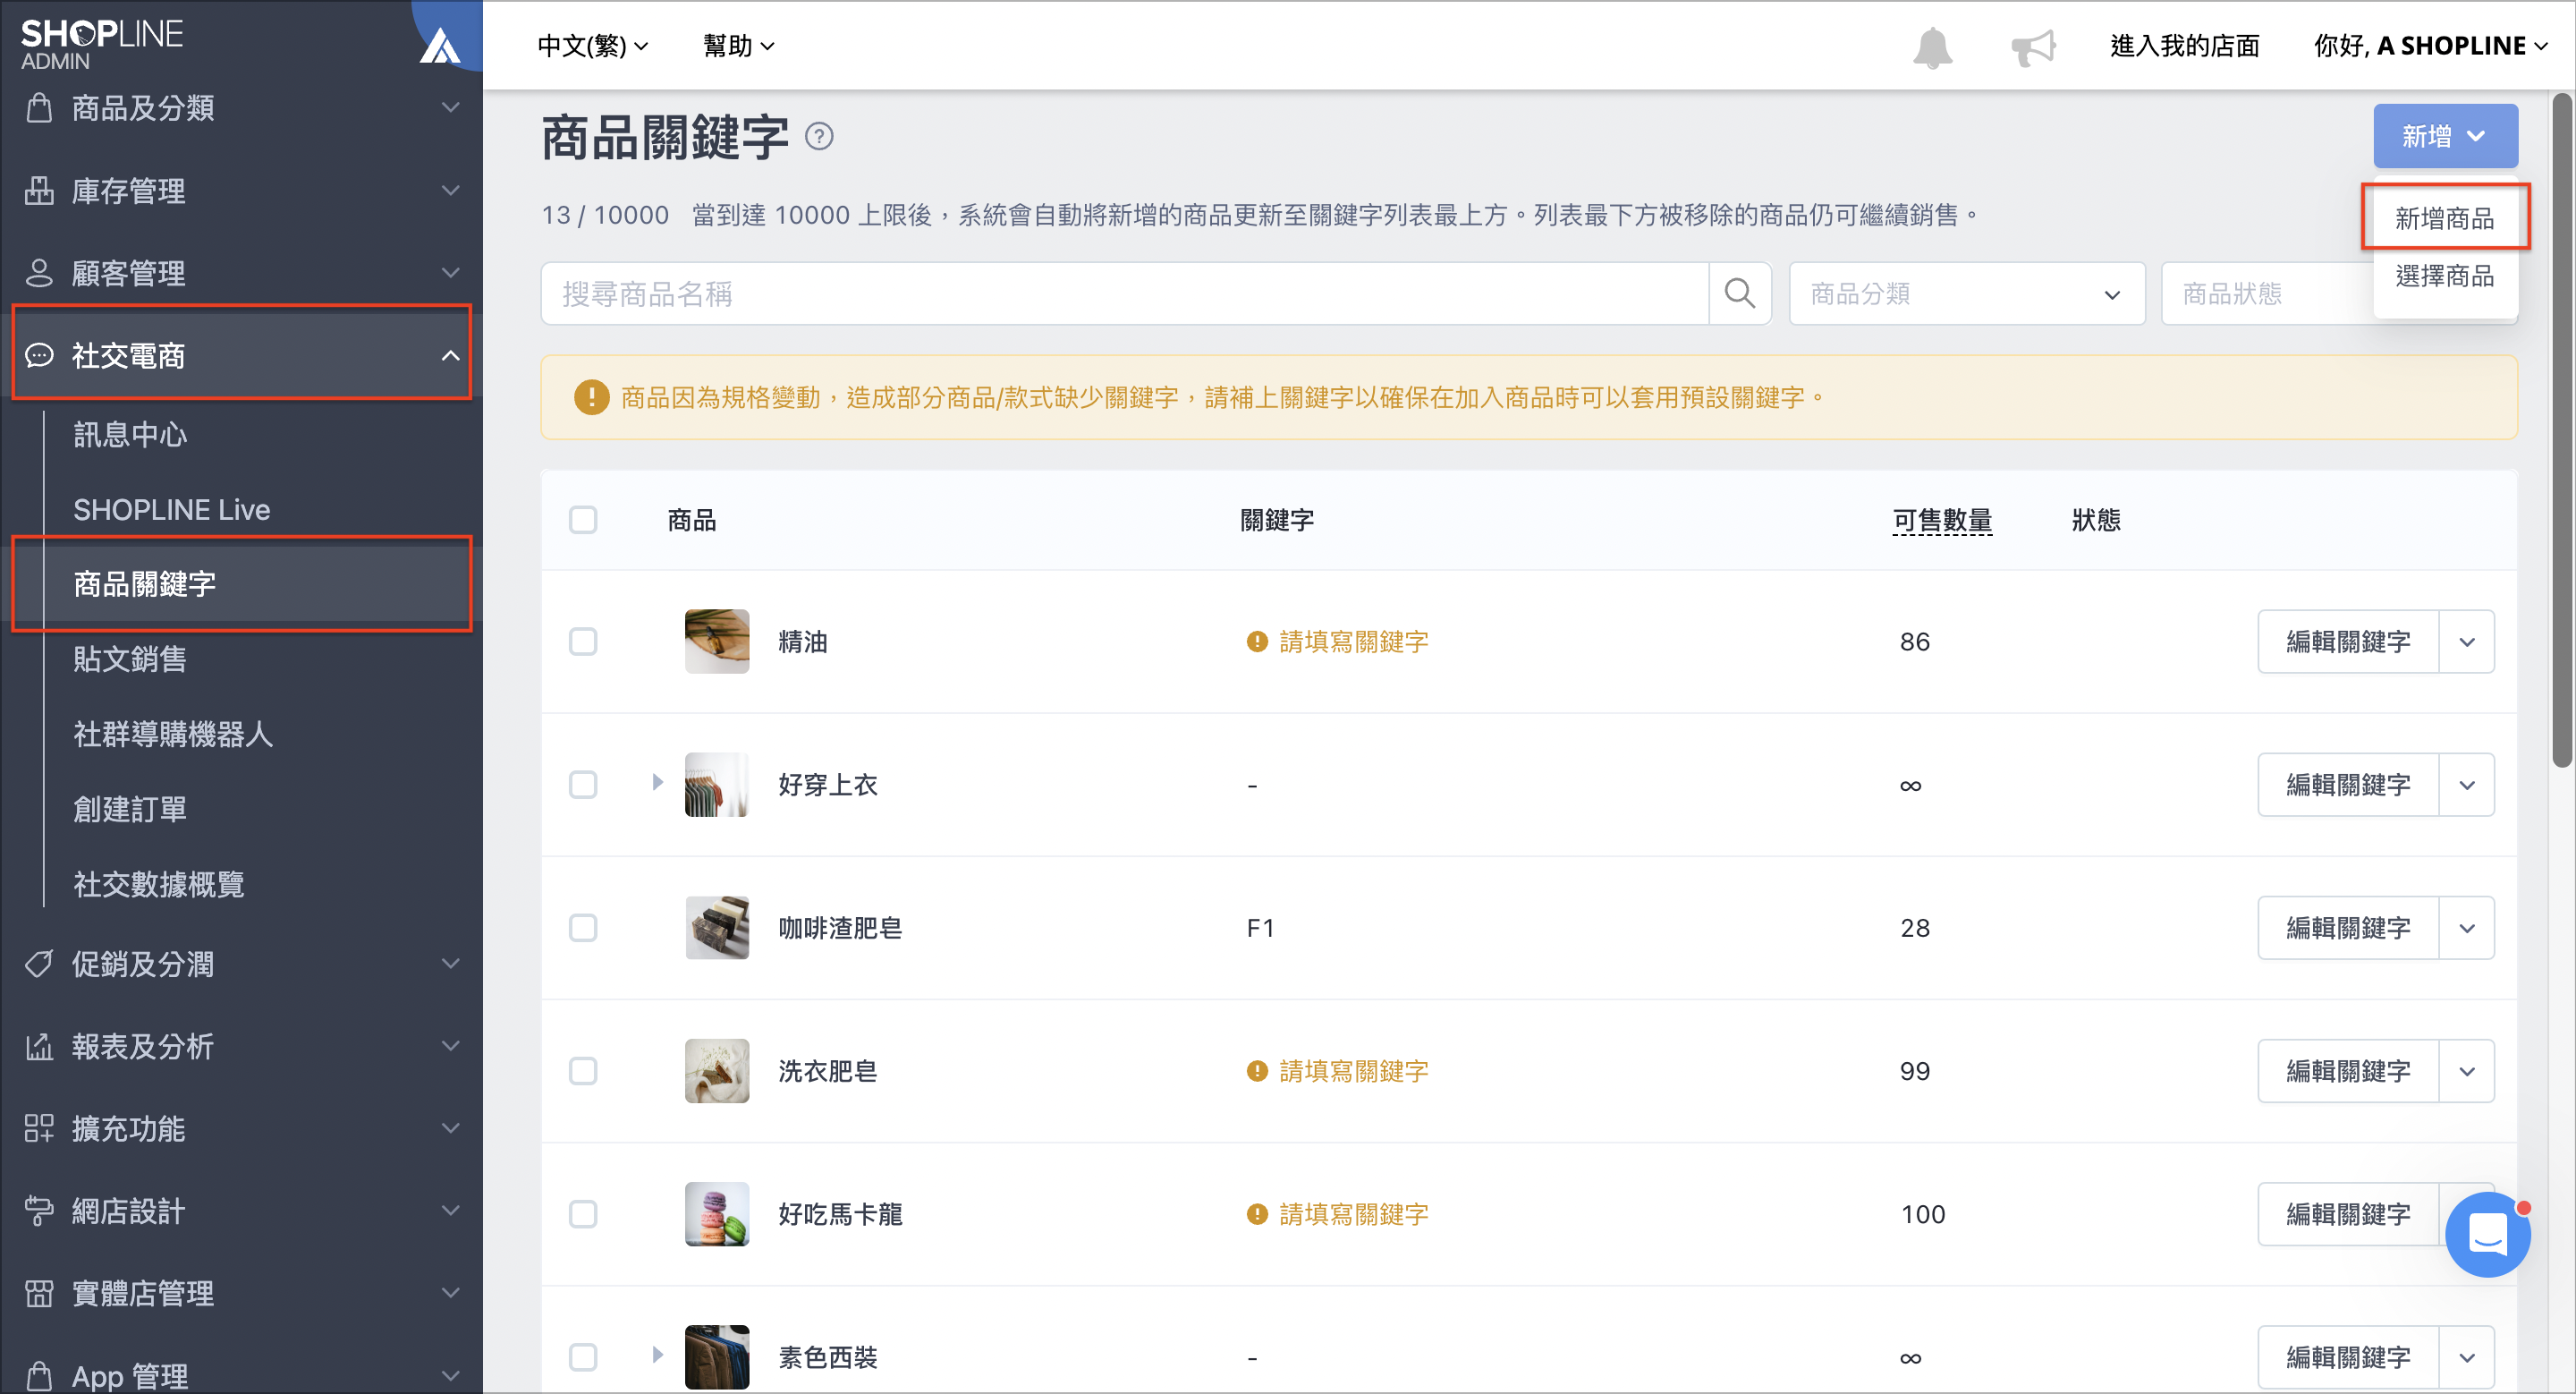Click the person icon for 顧客管理
Screen dimensions: 2576x1394
pos(39,272)
